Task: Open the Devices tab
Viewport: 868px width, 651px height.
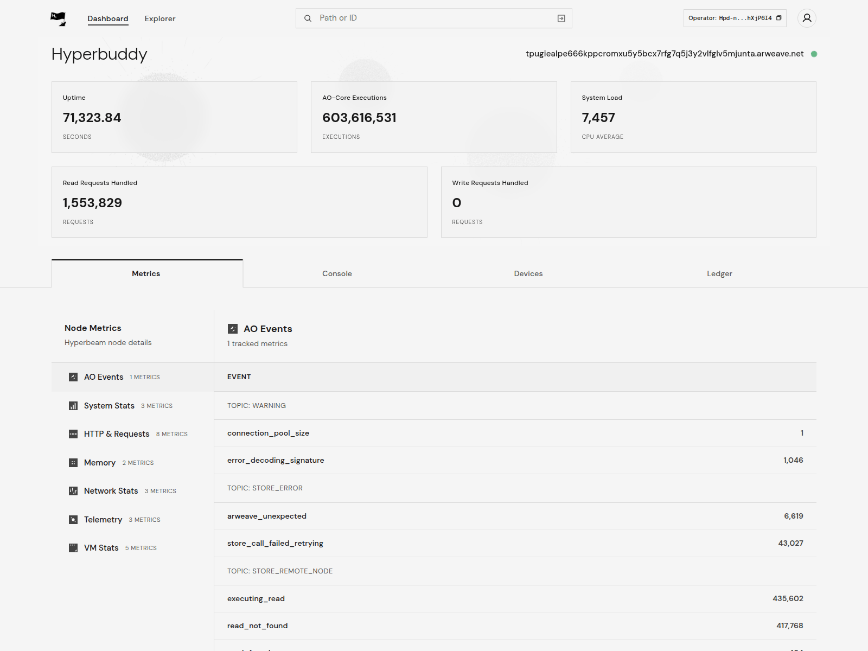Action: point(528,273)
